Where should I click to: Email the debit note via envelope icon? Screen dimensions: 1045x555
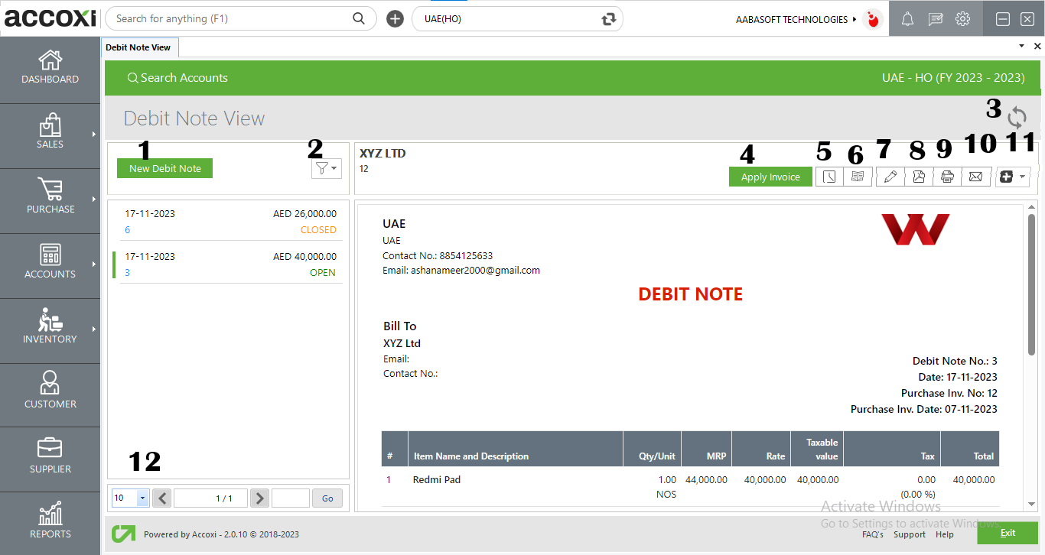[976, 177]
